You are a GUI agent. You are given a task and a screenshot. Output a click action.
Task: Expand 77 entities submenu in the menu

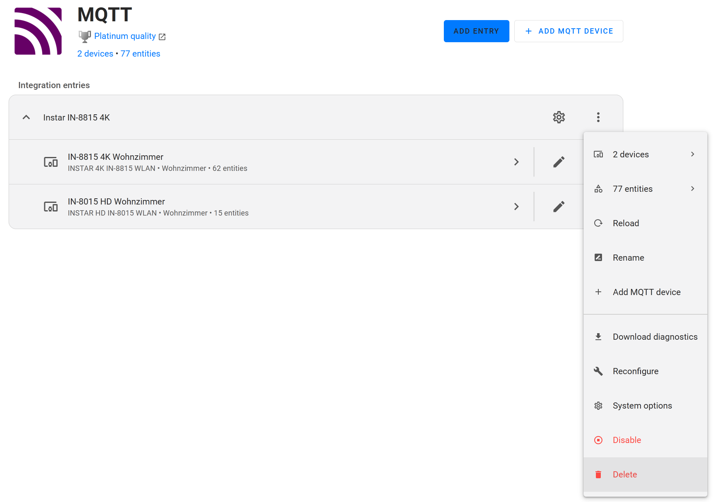tap(645, 189)
